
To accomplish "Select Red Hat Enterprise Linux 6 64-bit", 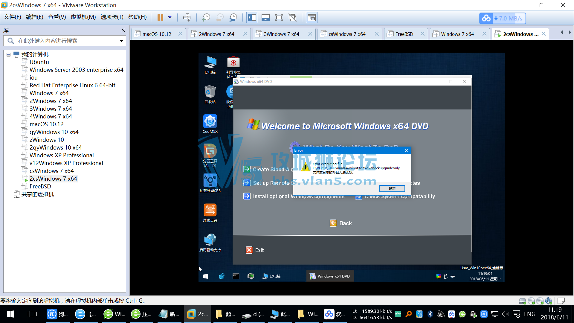I will 72,86.
